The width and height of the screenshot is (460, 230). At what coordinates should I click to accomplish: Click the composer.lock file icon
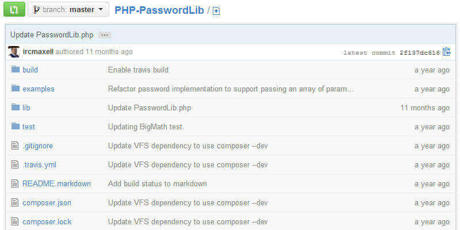point(16,221)
